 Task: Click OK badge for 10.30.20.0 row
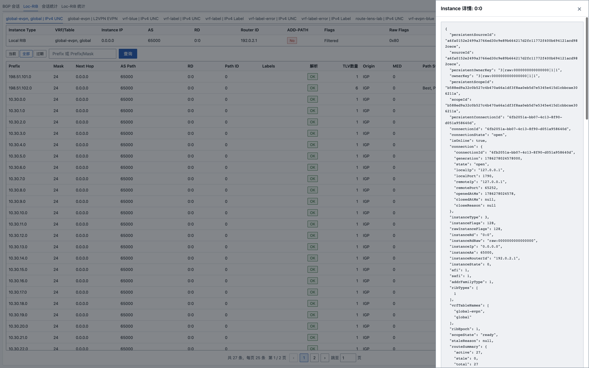click(x=313, y=326)
